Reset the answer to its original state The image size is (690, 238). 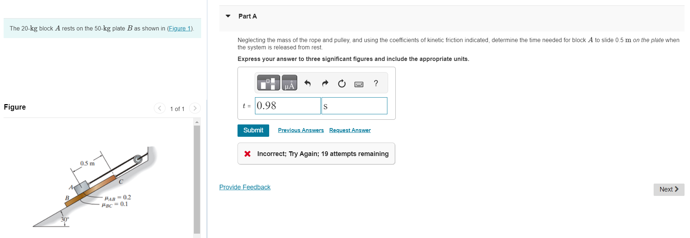pos(341,83)
